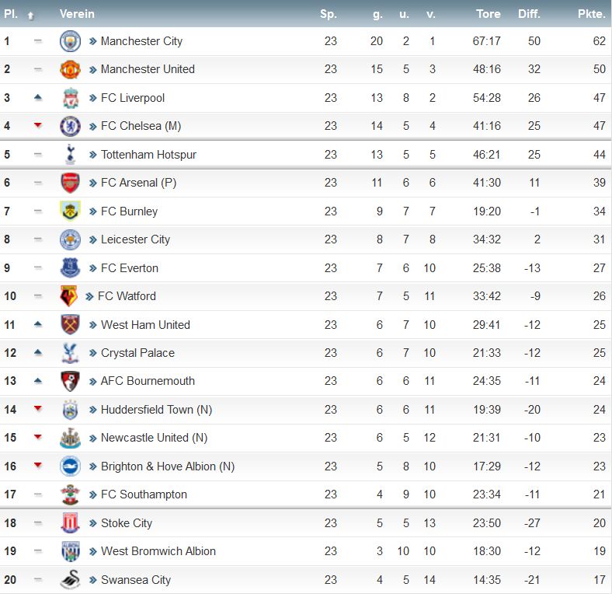Image resolution: width=612 pixels, height=594 pixels.
Task: Click the FC Liverpool crest icon
Action: pyautogui.click(x=70, y=98)
